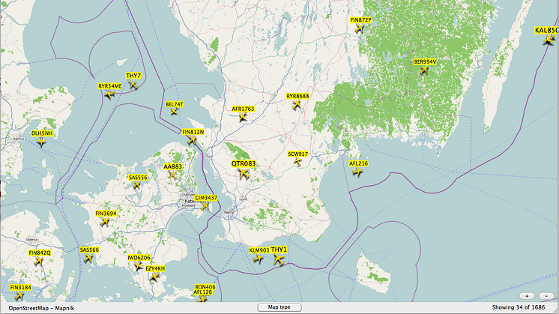Click the SCW917 aircraft marker
559x314 pixels.
[x=297, y=162]
